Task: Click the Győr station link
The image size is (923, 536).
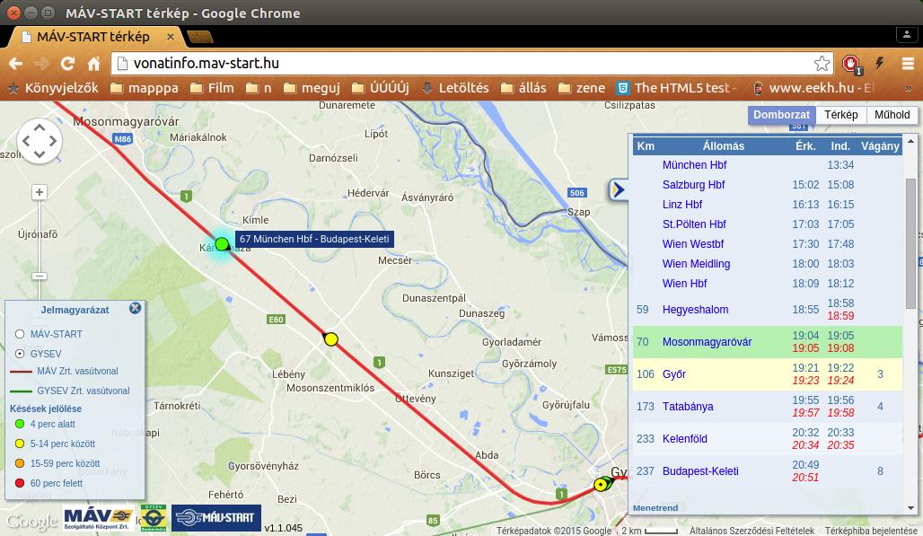Action: (674, 374)
